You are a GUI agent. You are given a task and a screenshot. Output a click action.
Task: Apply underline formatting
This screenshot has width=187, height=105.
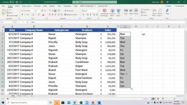(28, 15)
